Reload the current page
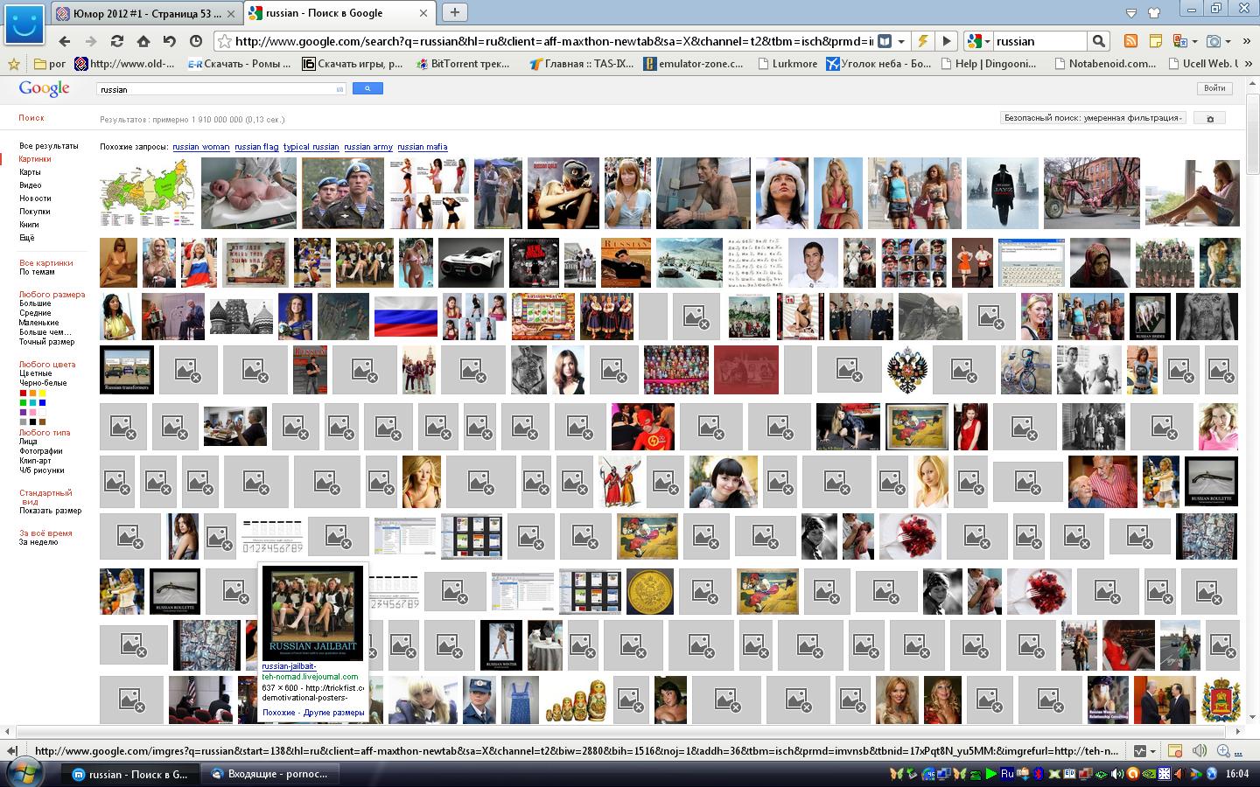The image size is (1260, 787). [x=116, y=41]
